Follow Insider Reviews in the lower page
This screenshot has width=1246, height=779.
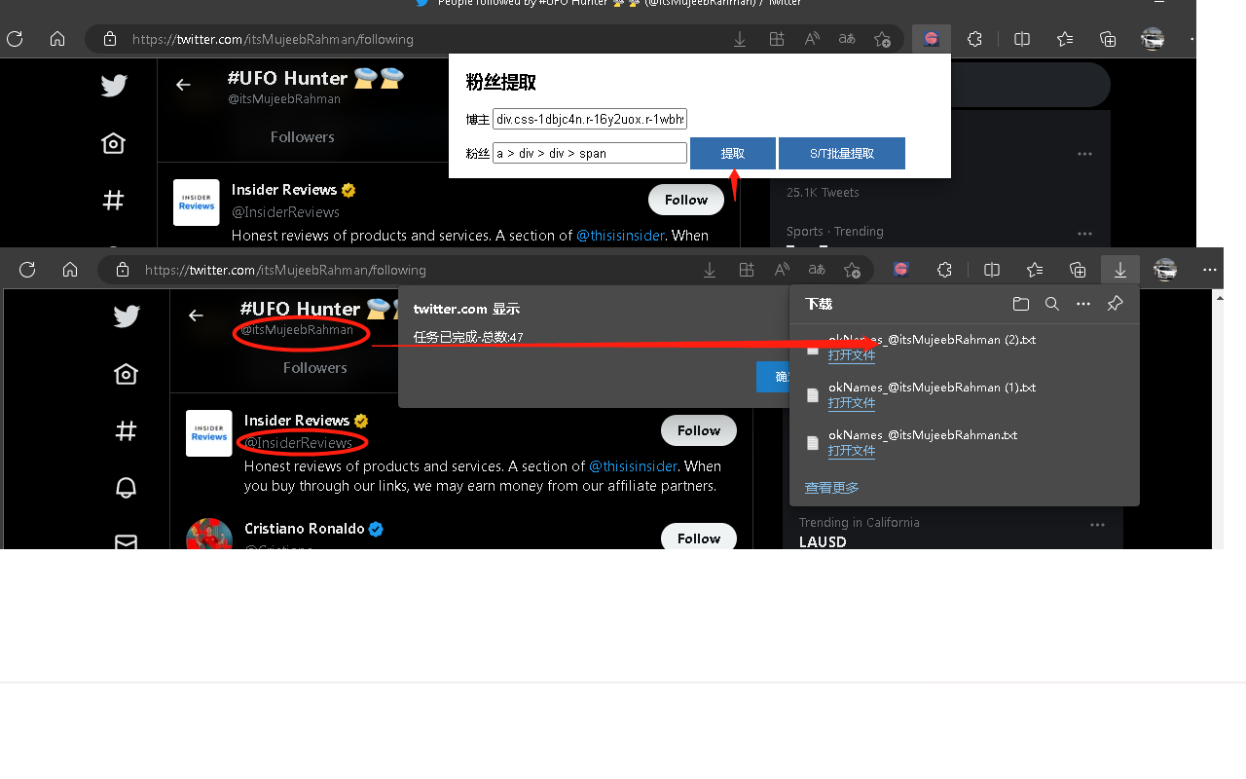(x=699, y=430)
